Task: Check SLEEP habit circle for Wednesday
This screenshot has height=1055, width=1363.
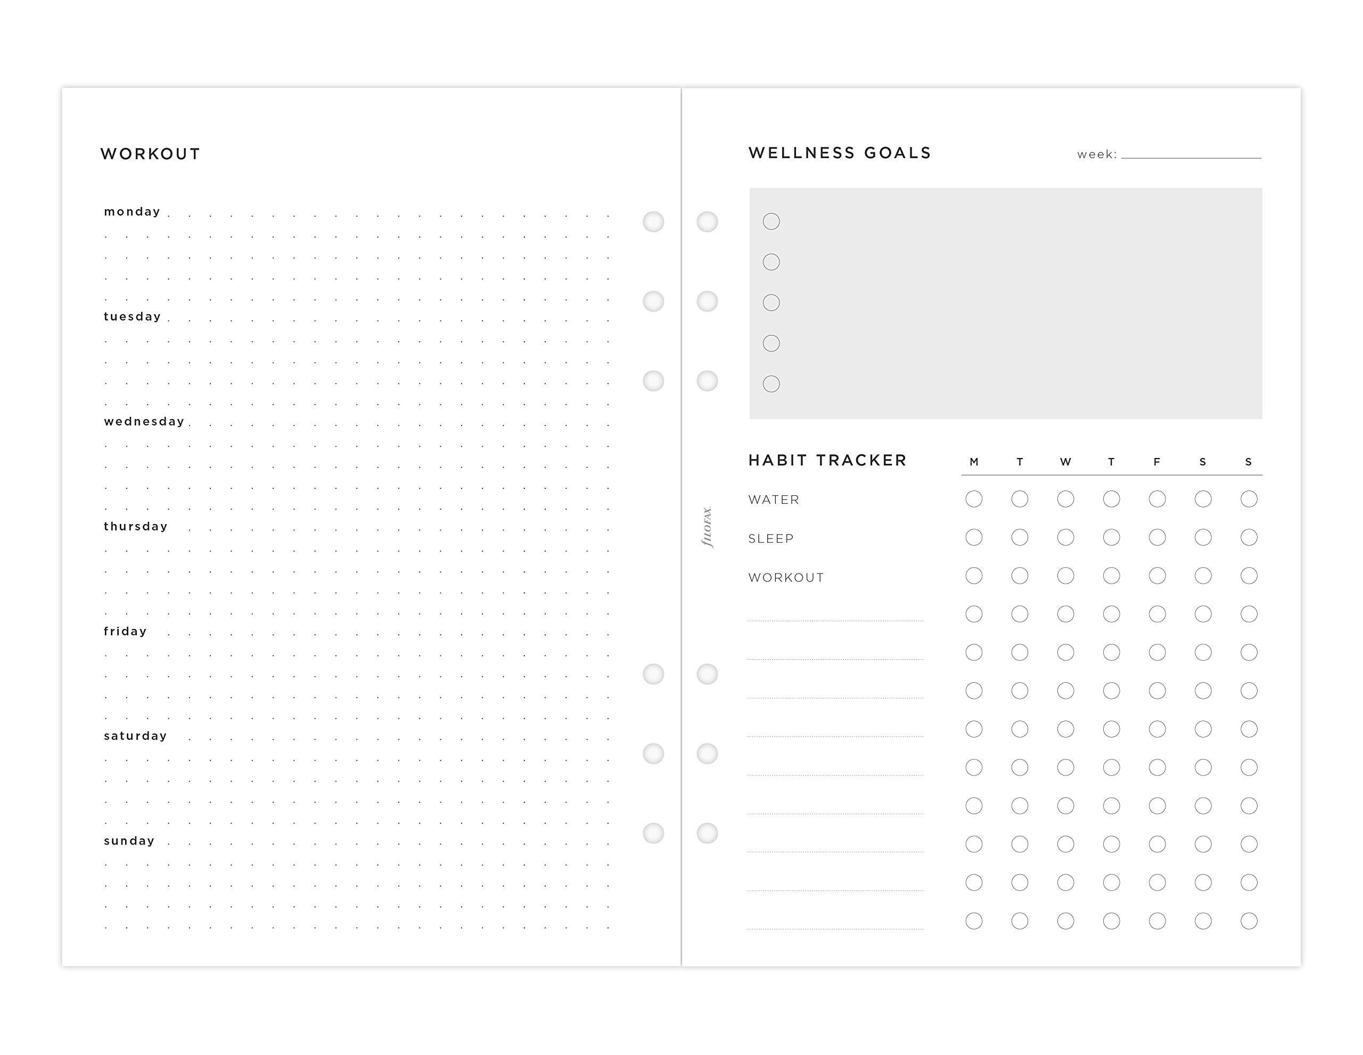Action: 1065,537
